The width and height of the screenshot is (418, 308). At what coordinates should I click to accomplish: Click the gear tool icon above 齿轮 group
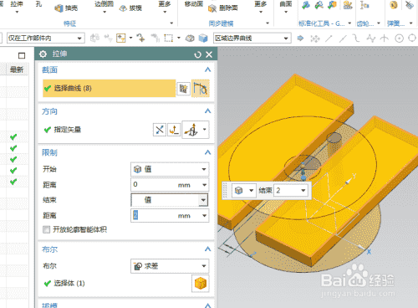pyautogui.click(x=364, y=5)
